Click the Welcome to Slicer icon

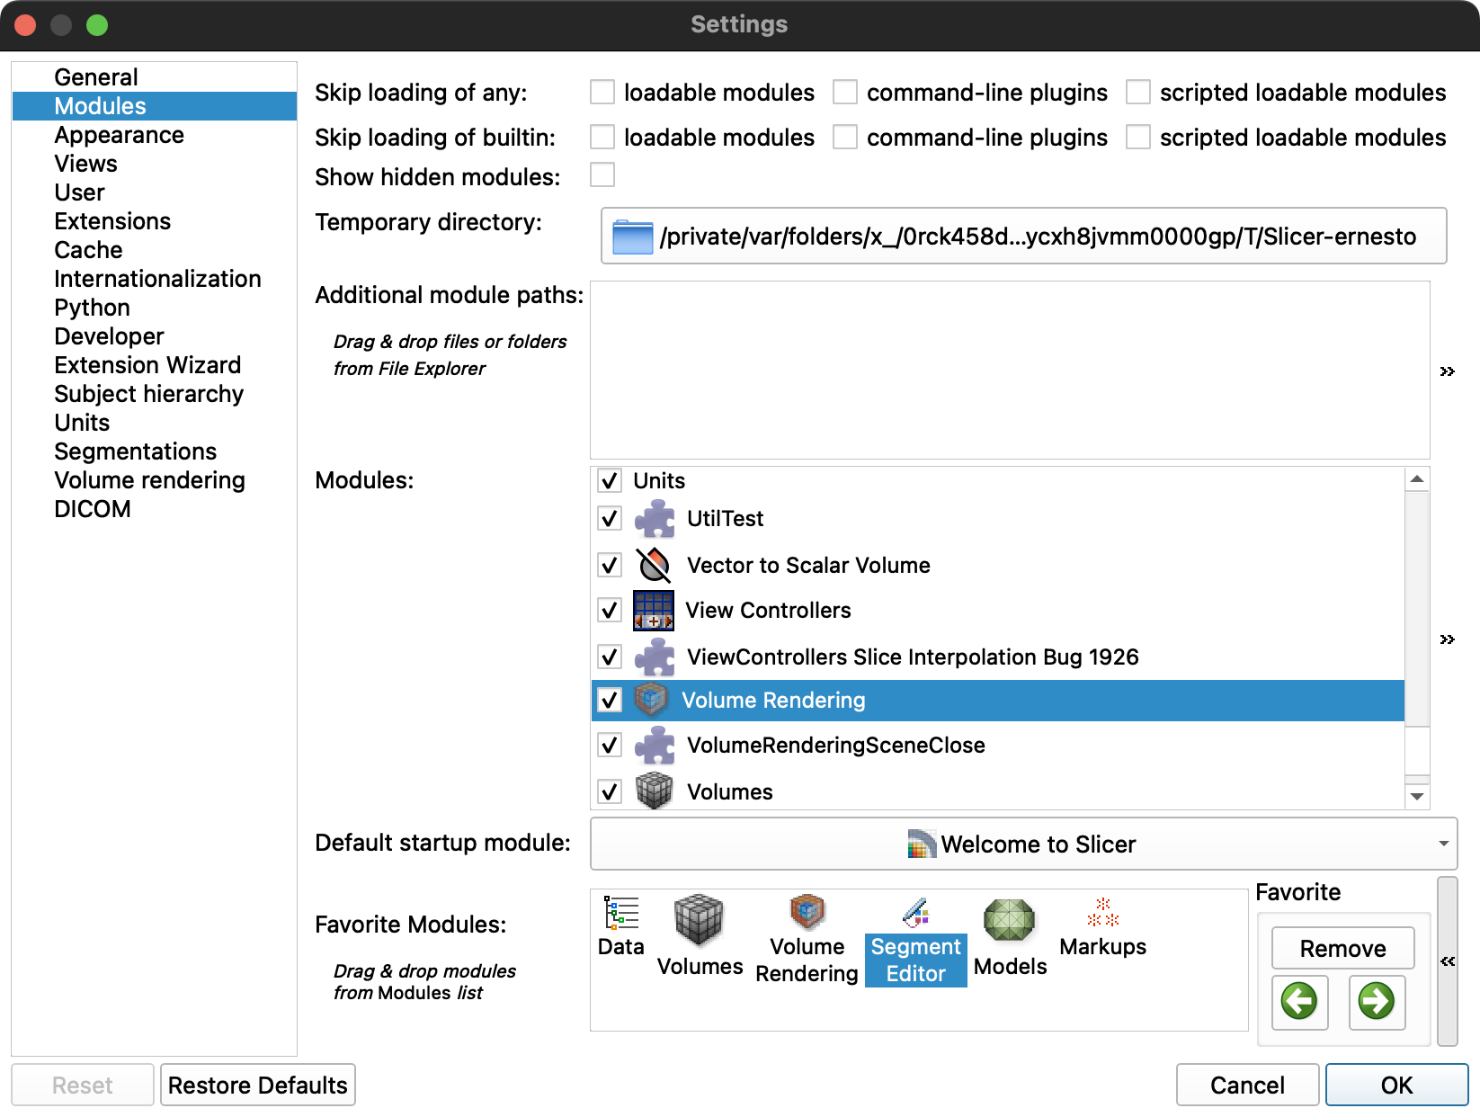point(922,844)
